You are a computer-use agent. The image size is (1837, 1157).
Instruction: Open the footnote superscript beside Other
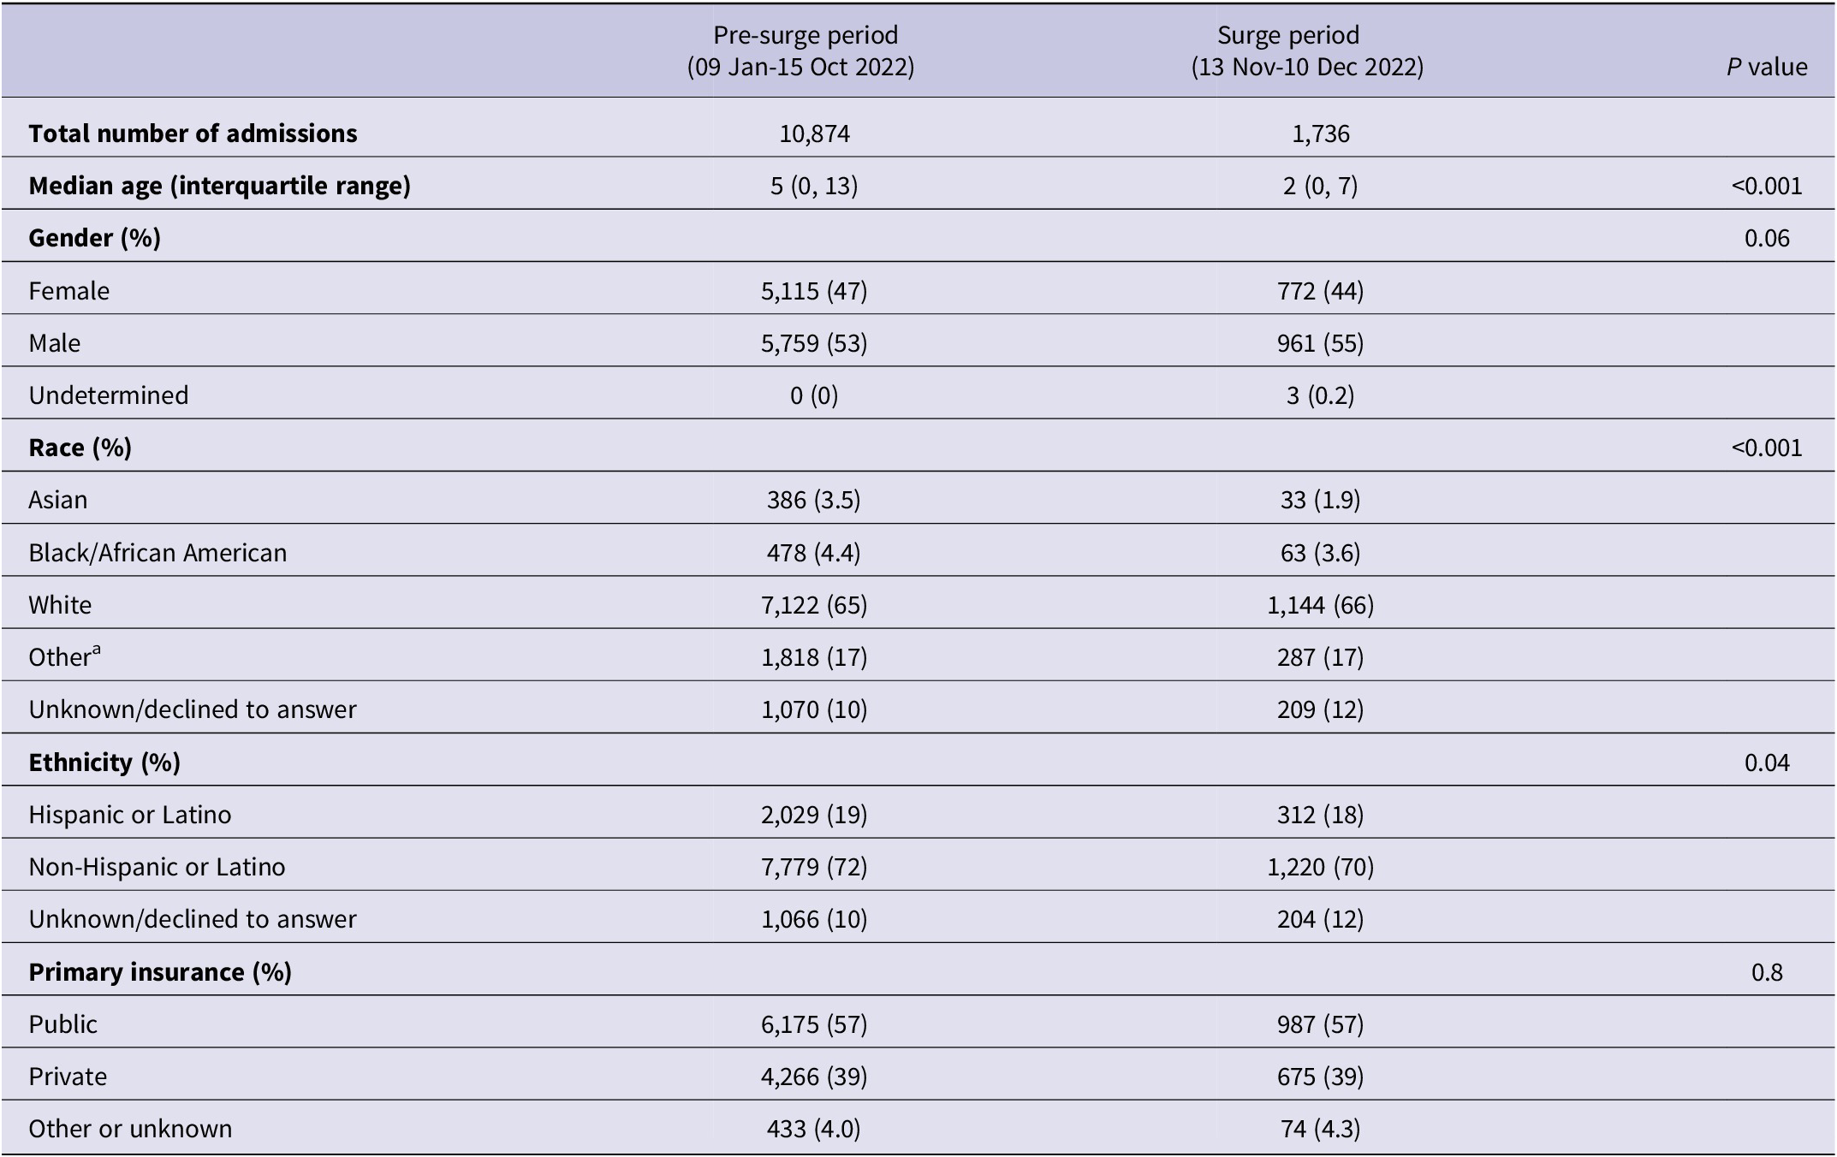[97, 650]
